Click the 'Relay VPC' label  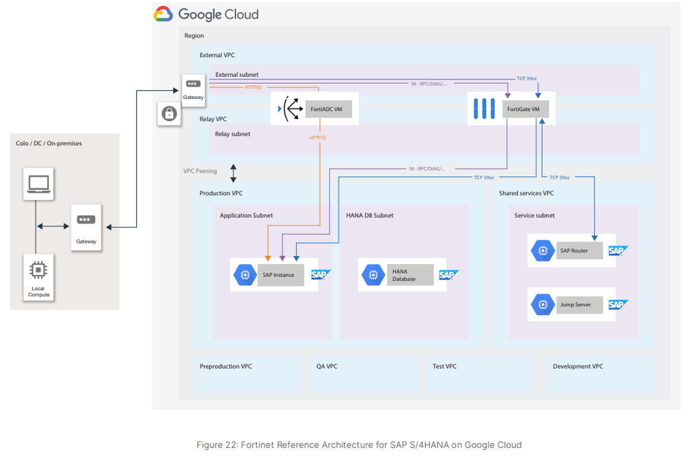(213, 119)
